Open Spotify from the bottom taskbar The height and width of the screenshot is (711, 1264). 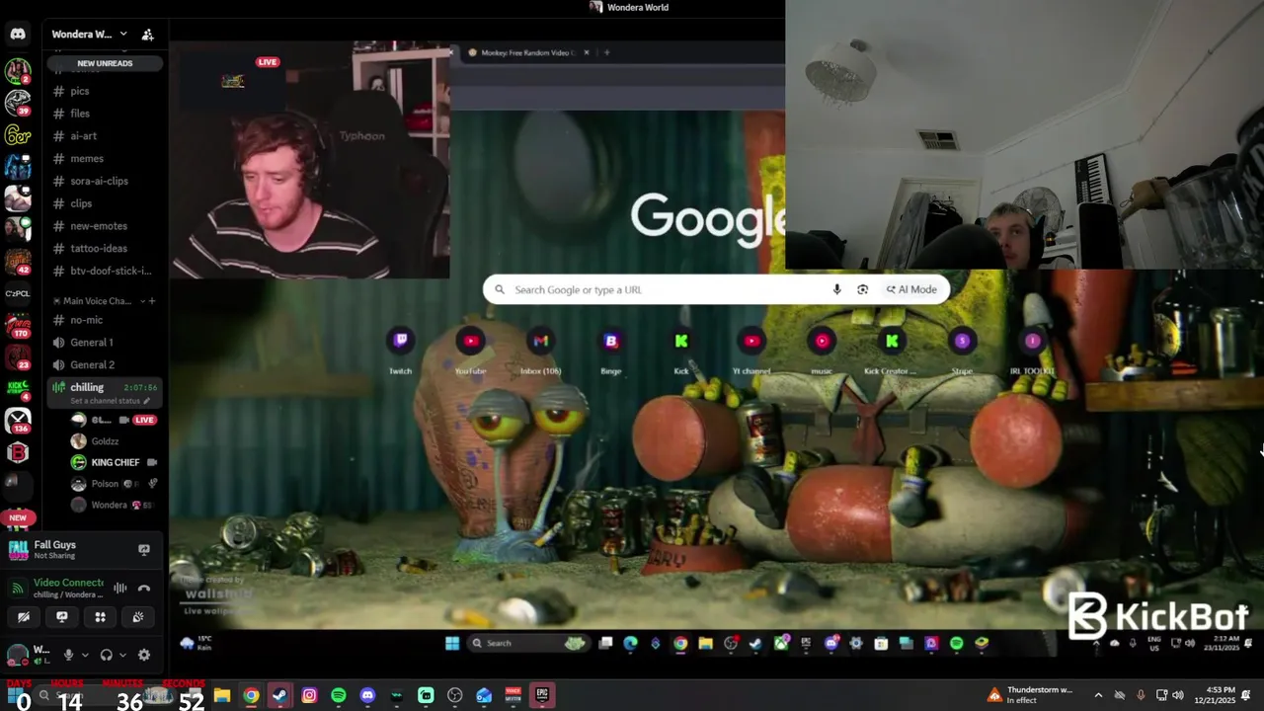tap(339, 695)
